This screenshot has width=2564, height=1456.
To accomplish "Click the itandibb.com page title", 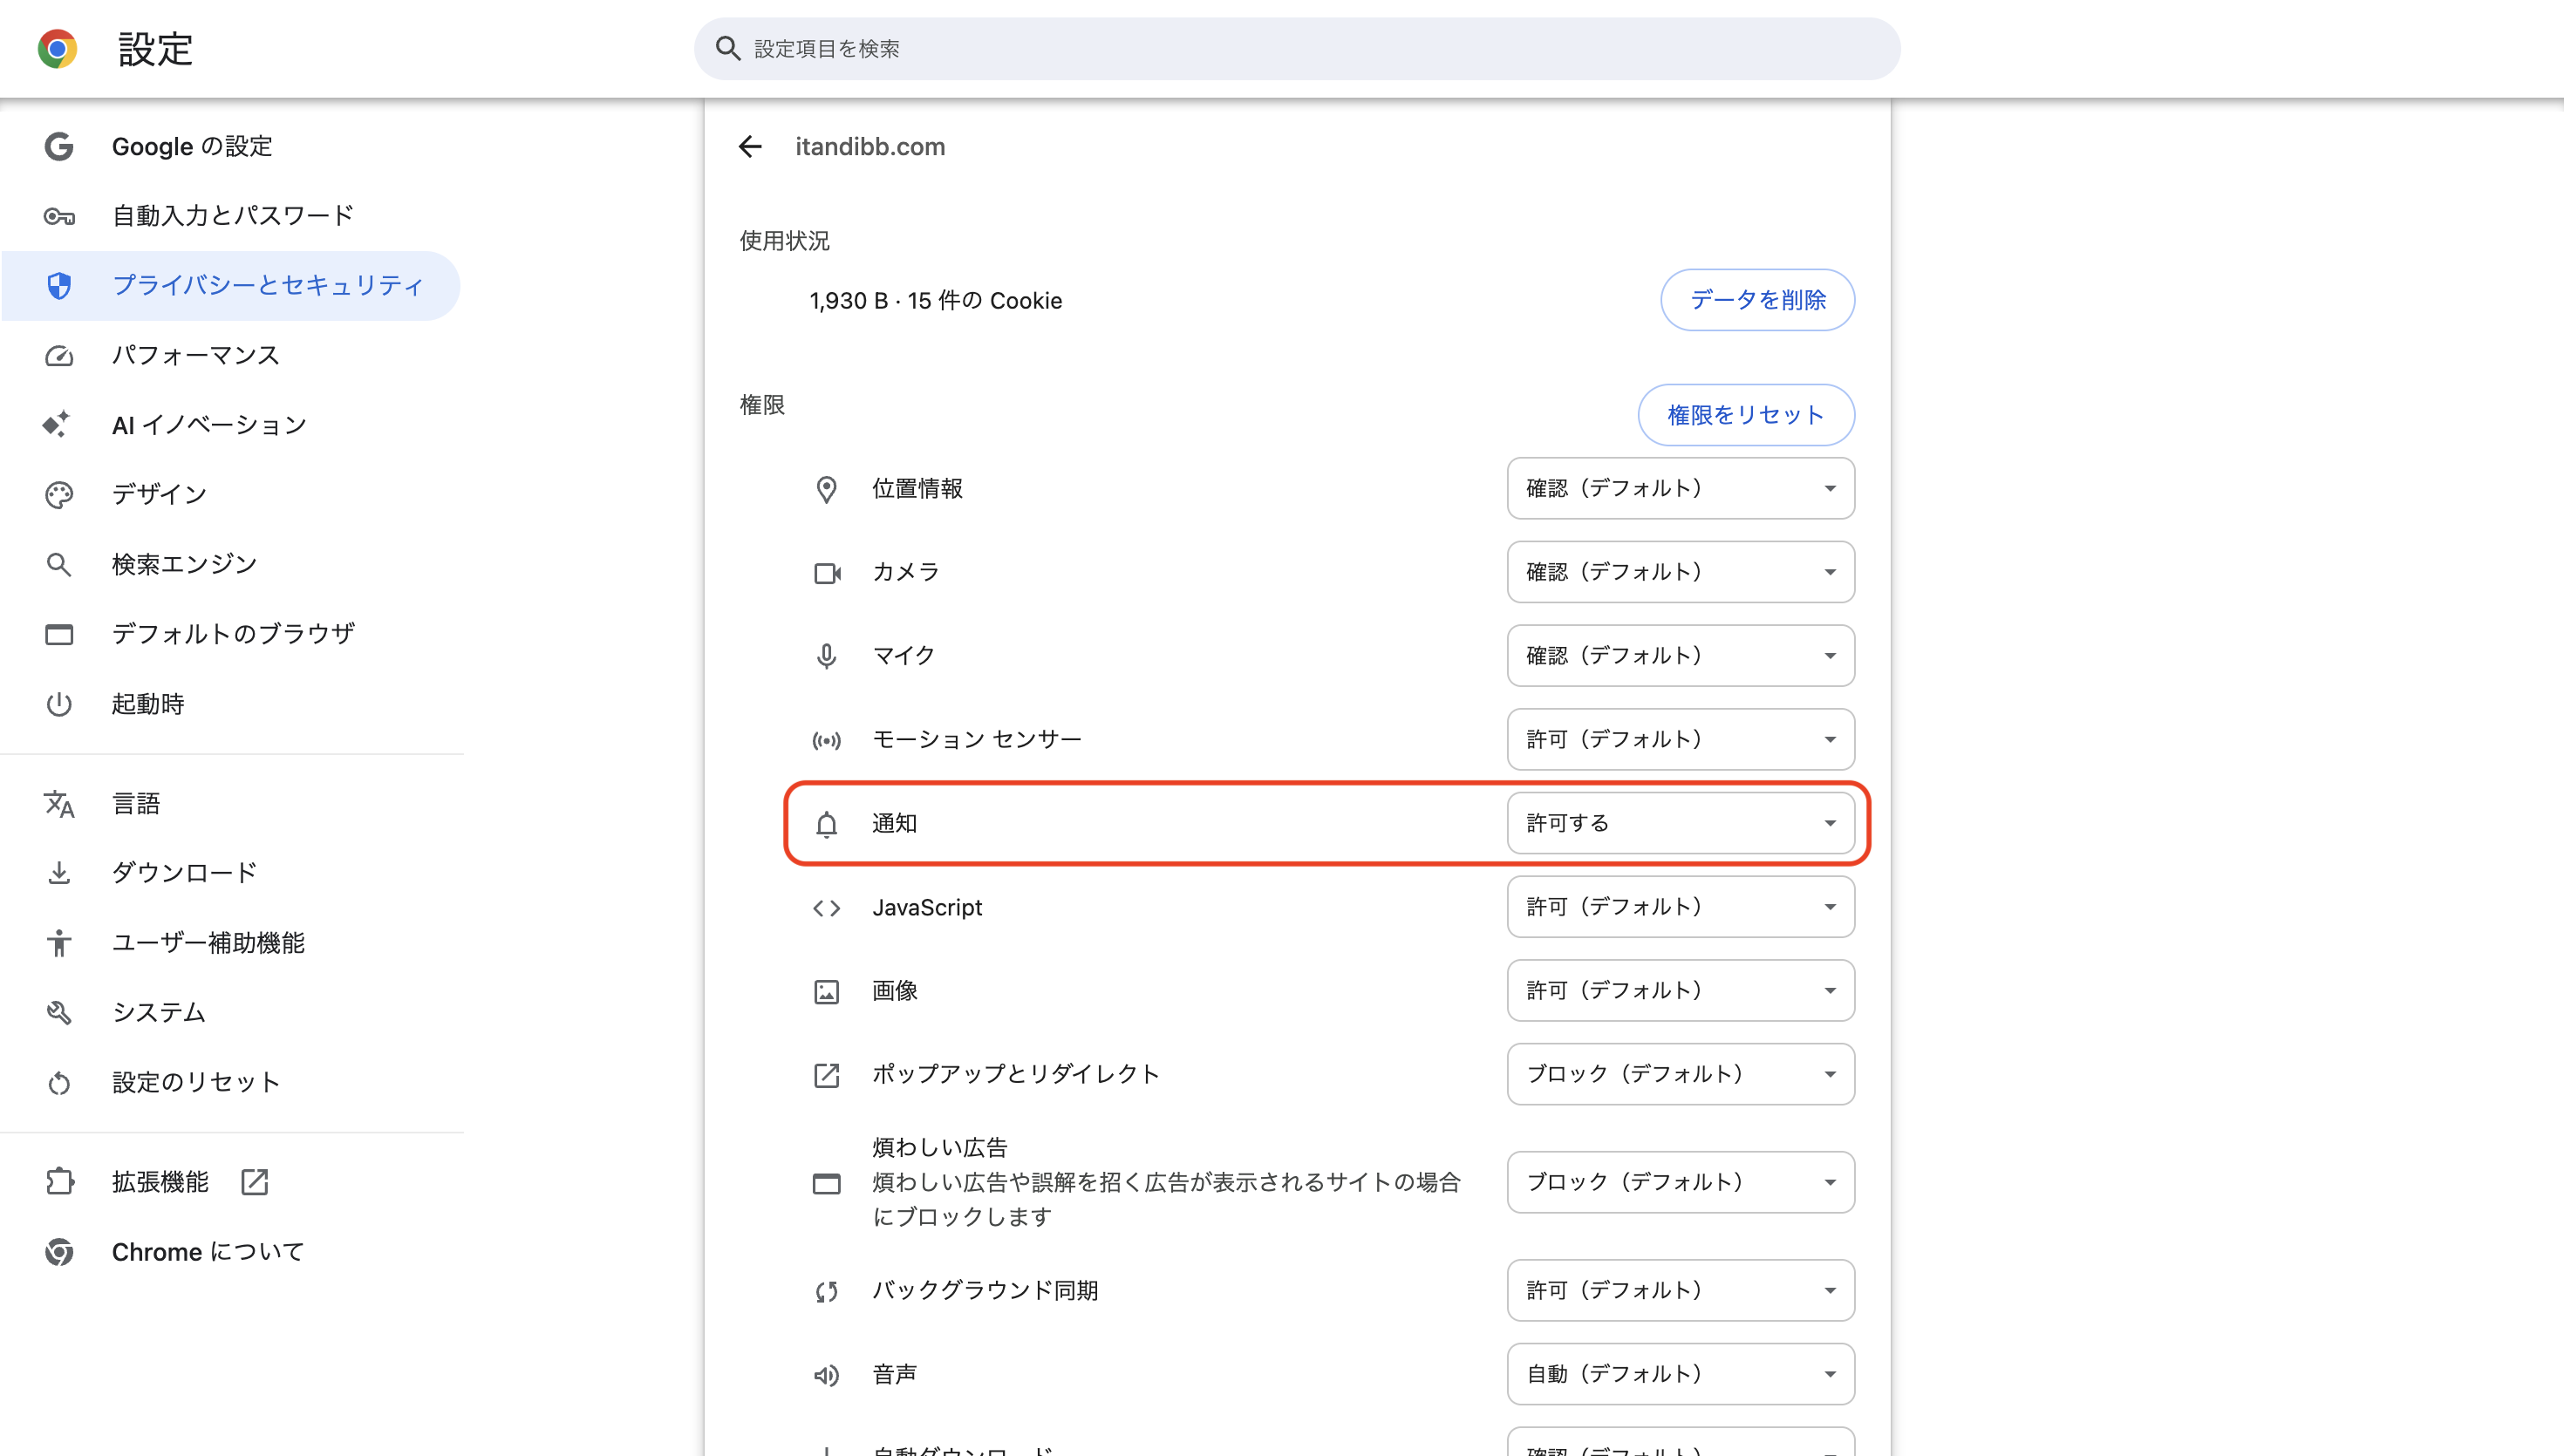I will pos(870,147).
